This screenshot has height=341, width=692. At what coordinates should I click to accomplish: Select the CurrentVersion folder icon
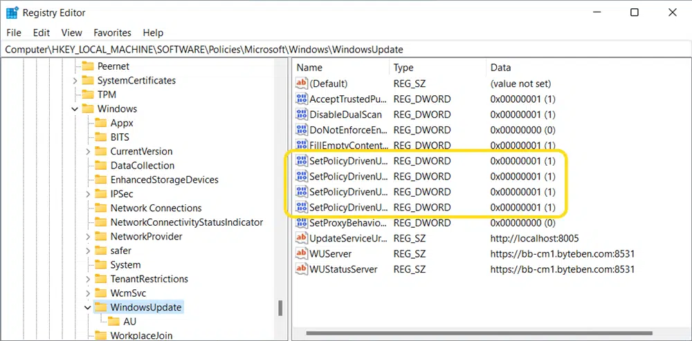101,151
